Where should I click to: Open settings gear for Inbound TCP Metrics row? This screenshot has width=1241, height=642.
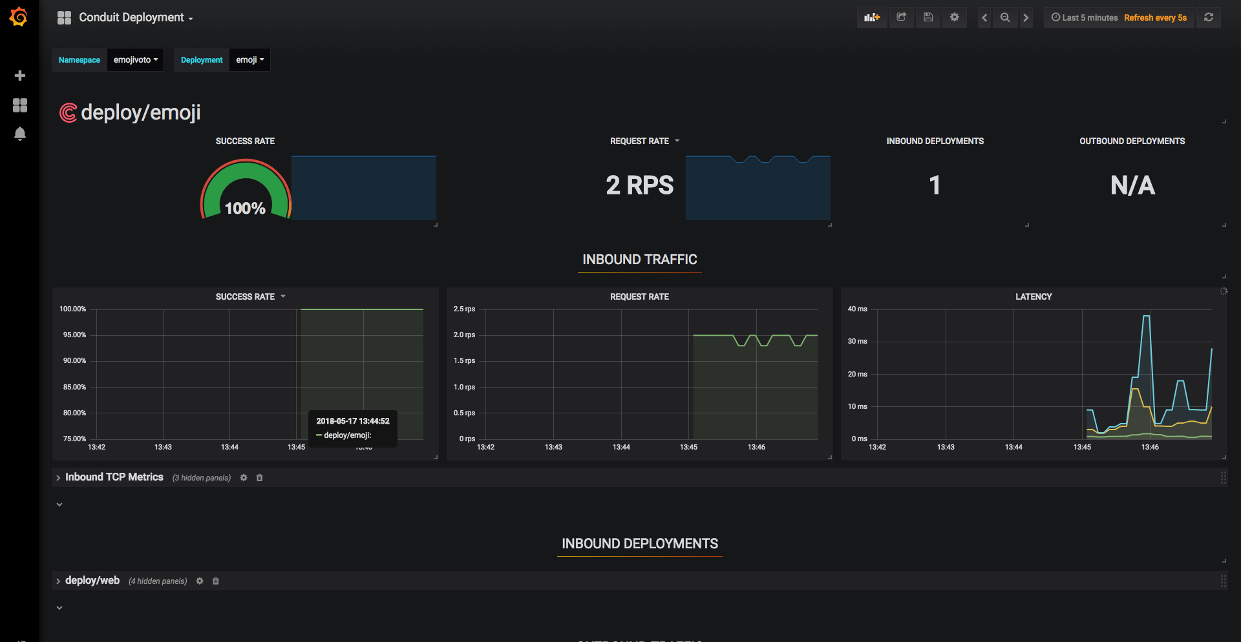244,478
